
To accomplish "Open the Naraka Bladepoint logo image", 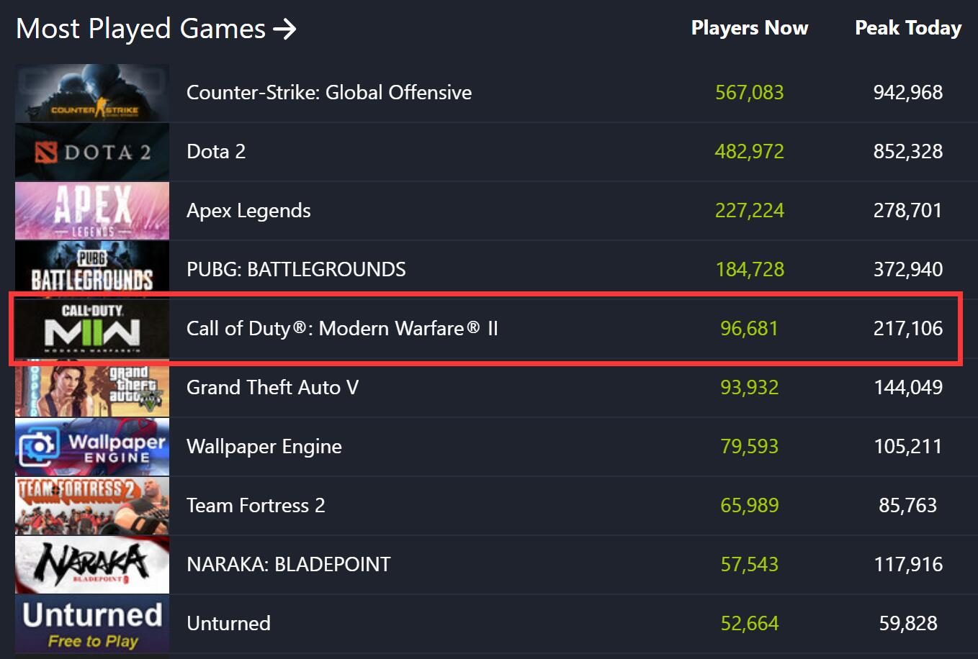I will (92, 565).
